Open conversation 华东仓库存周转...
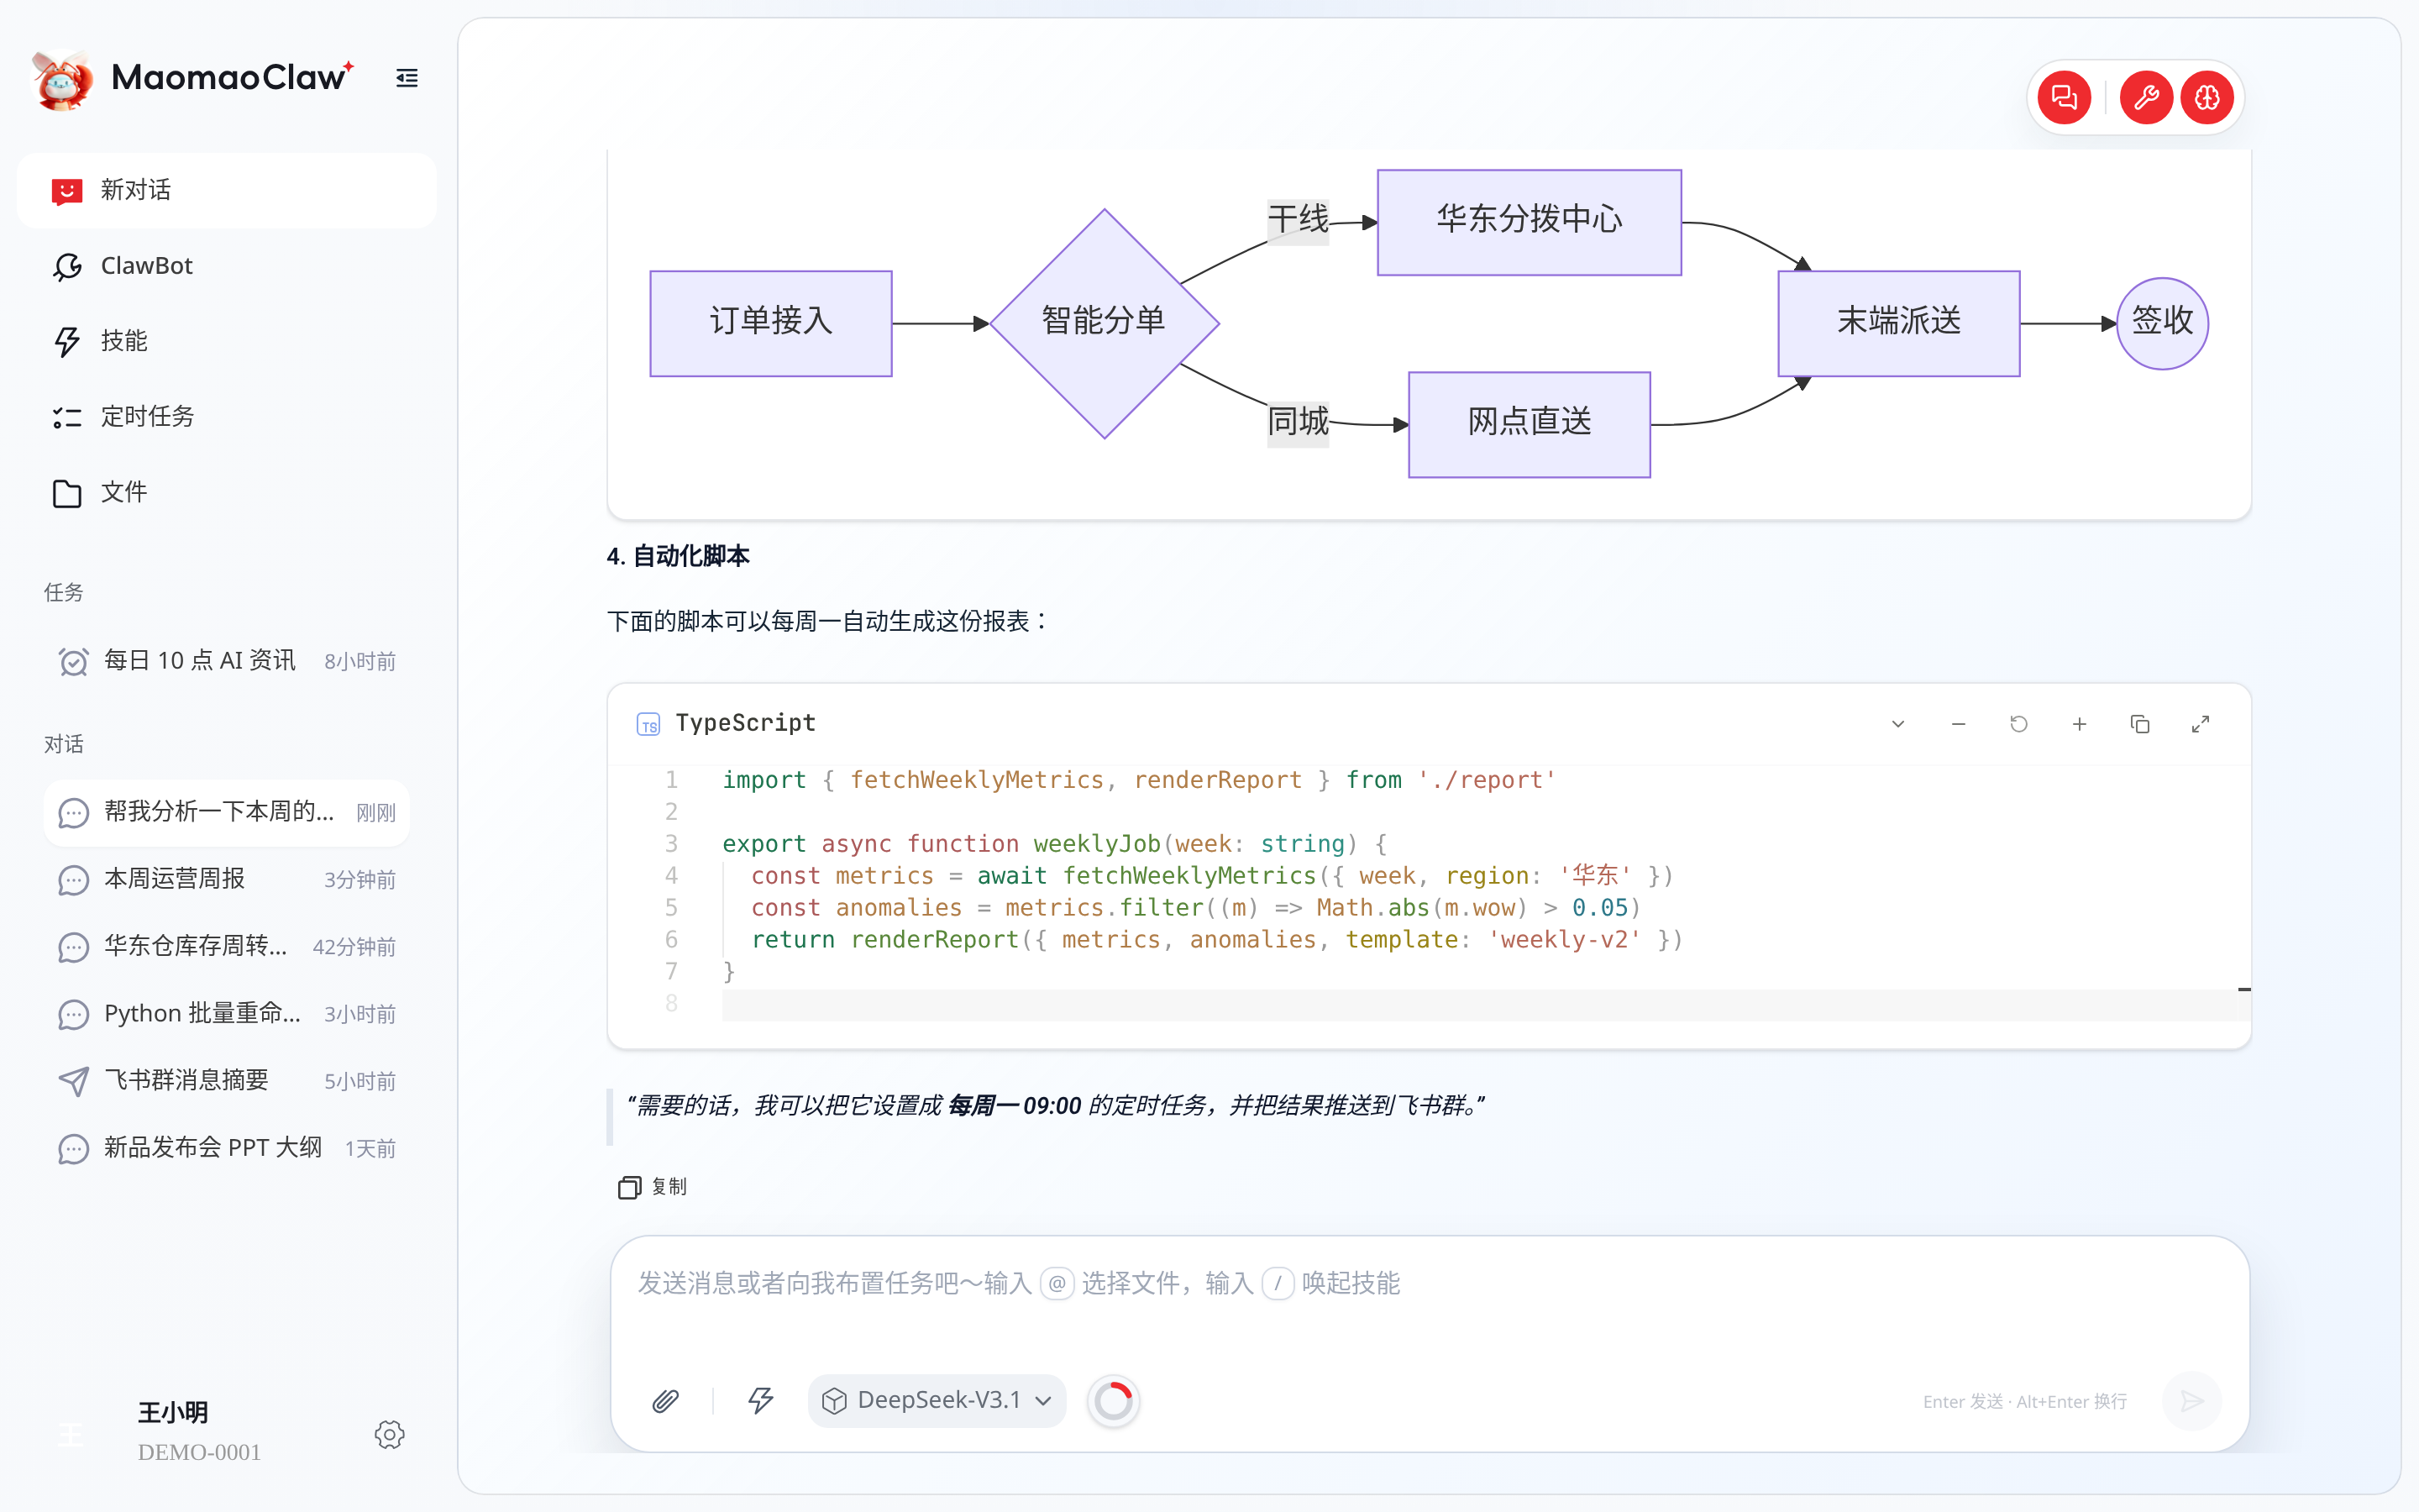Screen dimensions: 2419x1512 click(x=227, y=946)
